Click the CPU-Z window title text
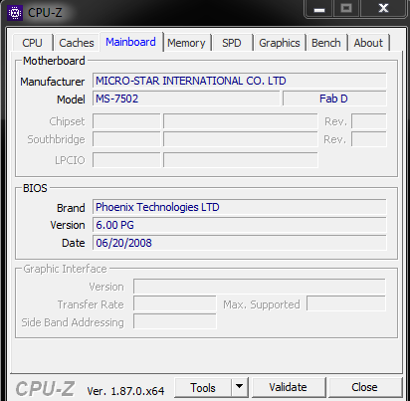This screenshot has height=401, width=410. [x=45, y=13]
